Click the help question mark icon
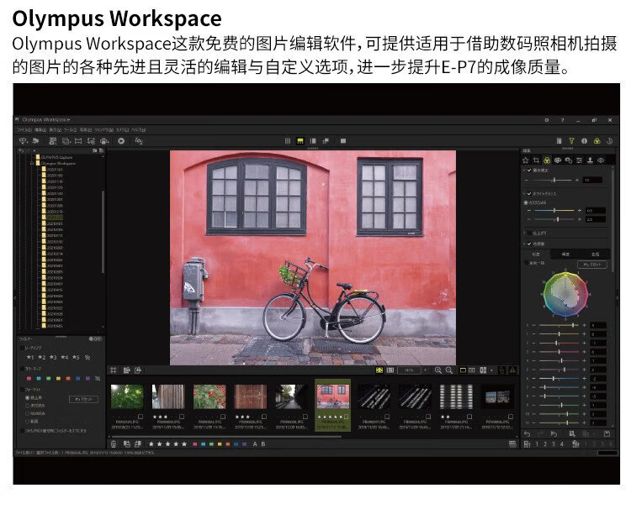The width and height of the screenshot is (631, 509). coord(562,121)
